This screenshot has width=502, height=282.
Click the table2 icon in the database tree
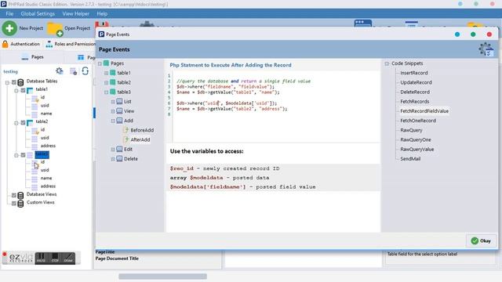(x=30, y=122)
